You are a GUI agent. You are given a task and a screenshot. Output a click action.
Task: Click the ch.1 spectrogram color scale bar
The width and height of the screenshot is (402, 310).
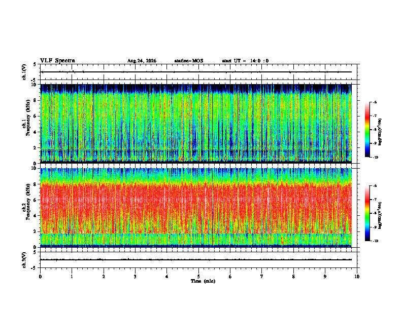(367, 130)
